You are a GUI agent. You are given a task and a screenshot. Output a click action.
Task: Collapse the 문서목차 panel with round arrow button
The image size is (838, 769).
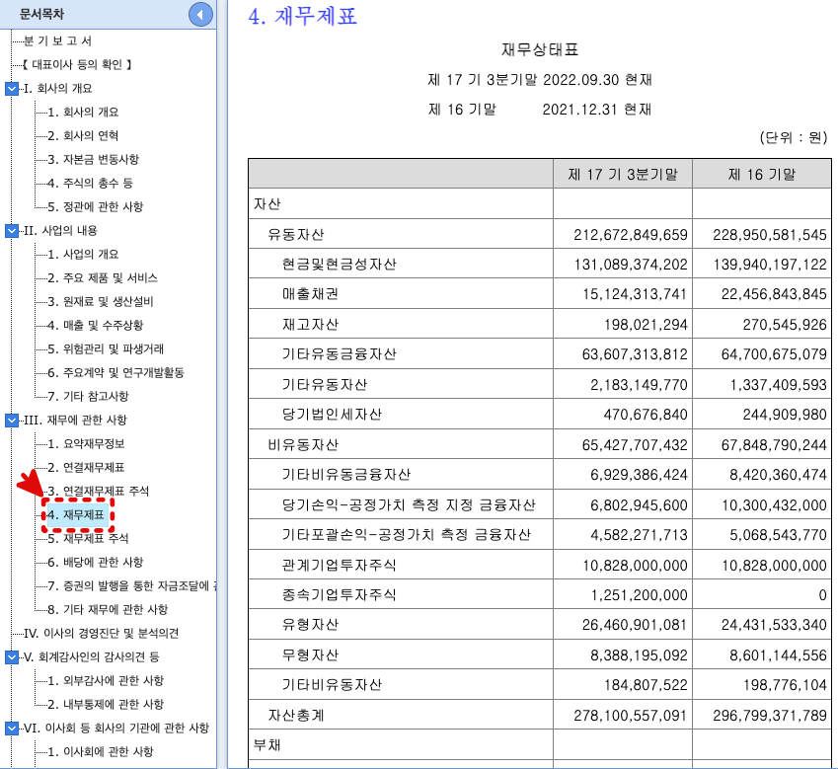point(200,15)
